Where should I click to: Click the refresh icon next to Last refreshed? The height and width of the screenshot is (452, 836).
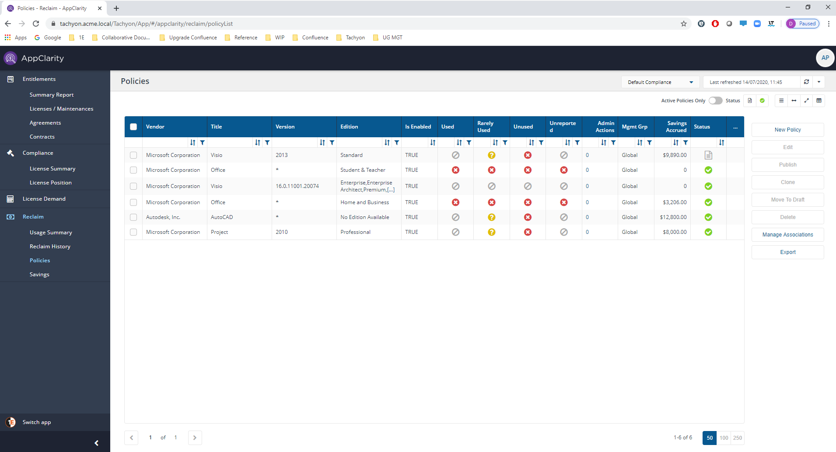[x=806, y=82]
